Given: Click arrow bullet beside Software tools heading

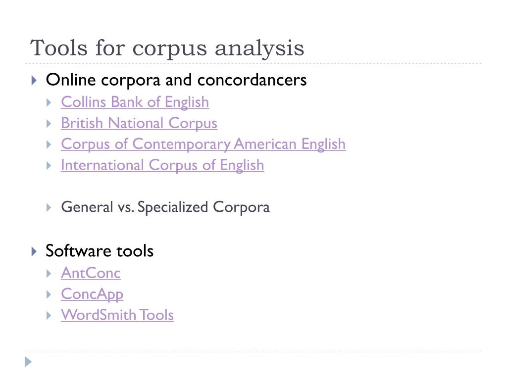Looking at the screenshot, I should click(x=34, y=251).
